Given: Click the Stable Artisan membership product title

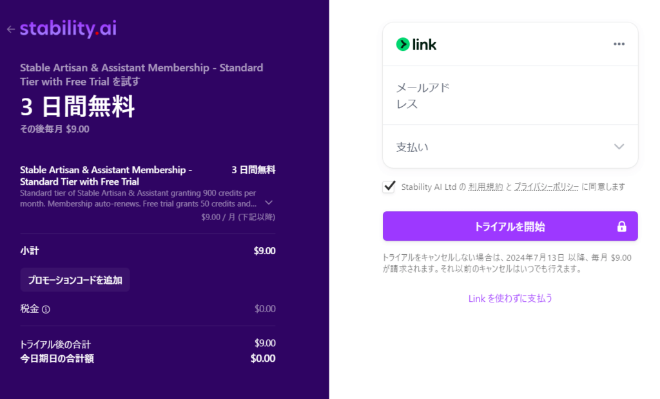Looking at the screenshot, I should [x=106, y=176].
